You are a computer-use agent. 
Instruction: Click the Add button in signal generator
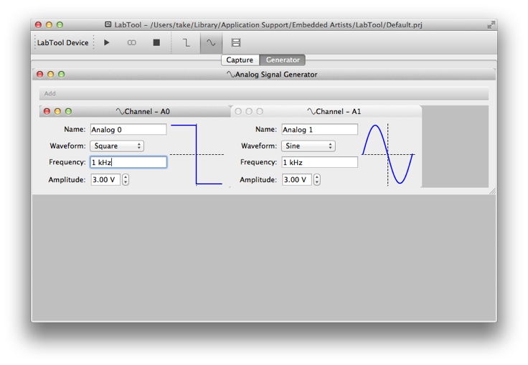pos(50,94)
